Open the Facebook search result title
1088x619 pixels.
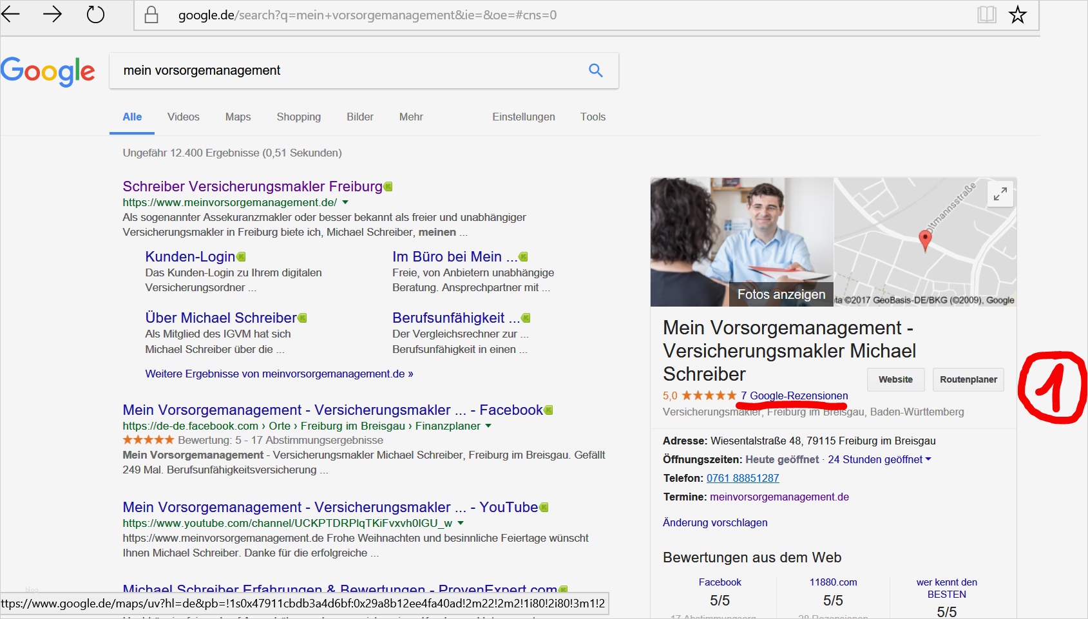(333, 410)
